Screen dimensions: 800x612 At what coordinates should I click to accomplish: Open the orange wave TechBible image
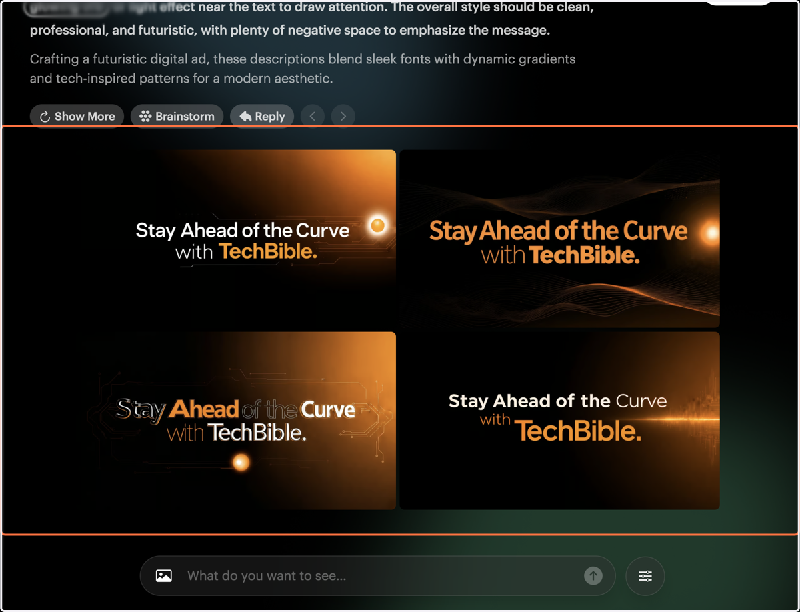[559, 239]
